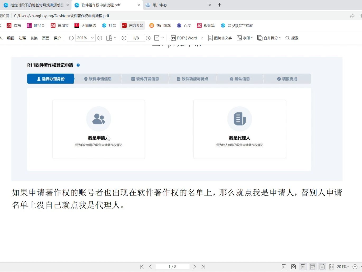The height and width of the screenshot is (272, 362).
Task: Open the 保护 protect menu
Action: point(57,38)
